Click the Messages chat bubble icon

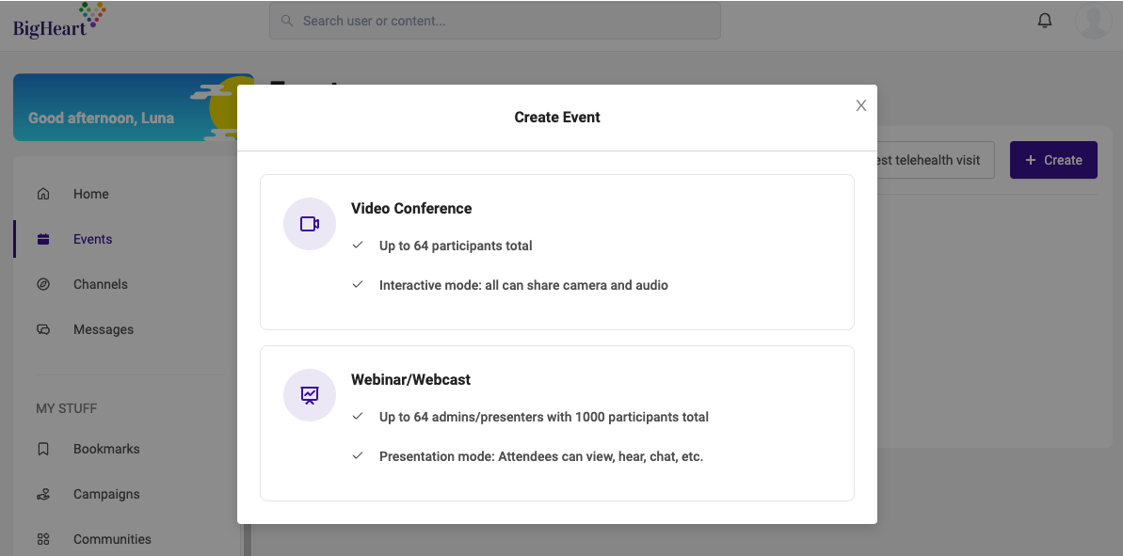(43, 329)
